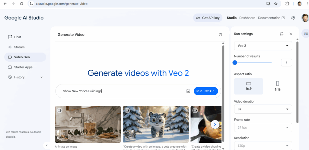Click the install app icon in address bar
Screen dimensions: 309x150
(x=268, y=4)
